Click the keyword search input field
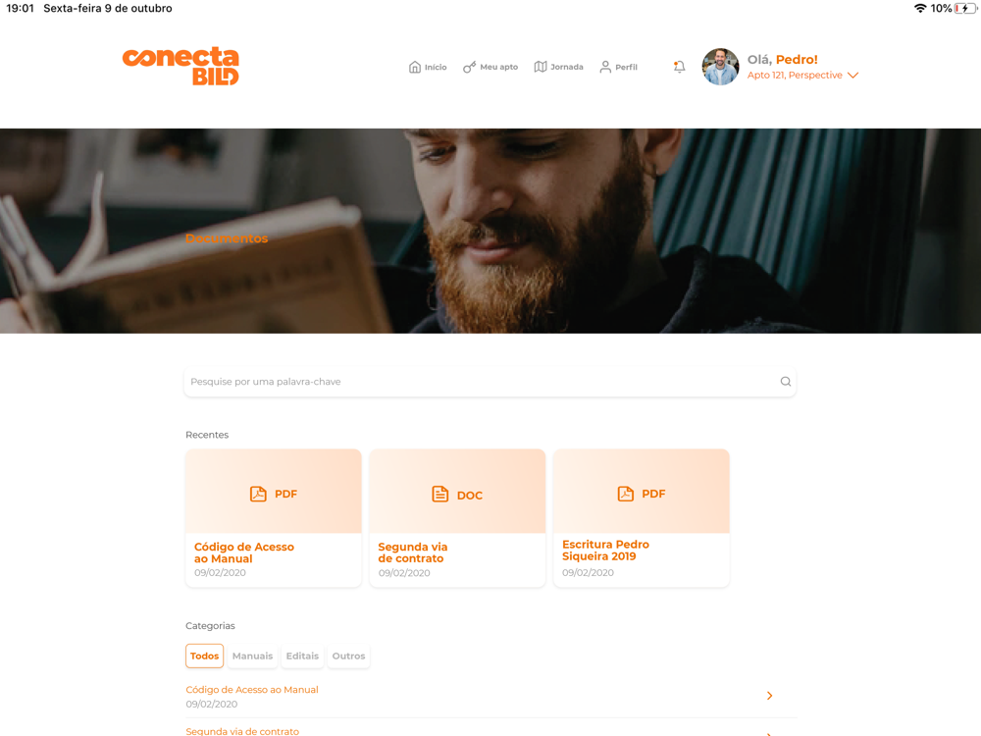Image resolution: width=981 pixels, height=736 pixels. pos(490,382)
